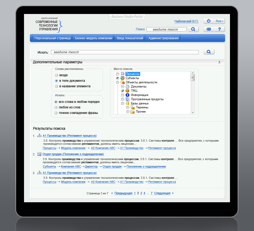
Task: Uncheck the ТМЦ checkbox
Action: 123,91
